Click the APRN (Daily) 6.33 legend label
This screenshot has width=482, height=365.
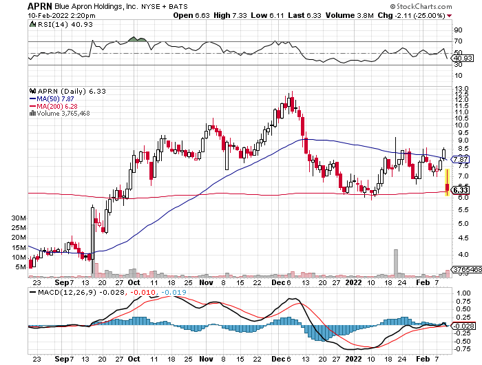pos(72,91)
